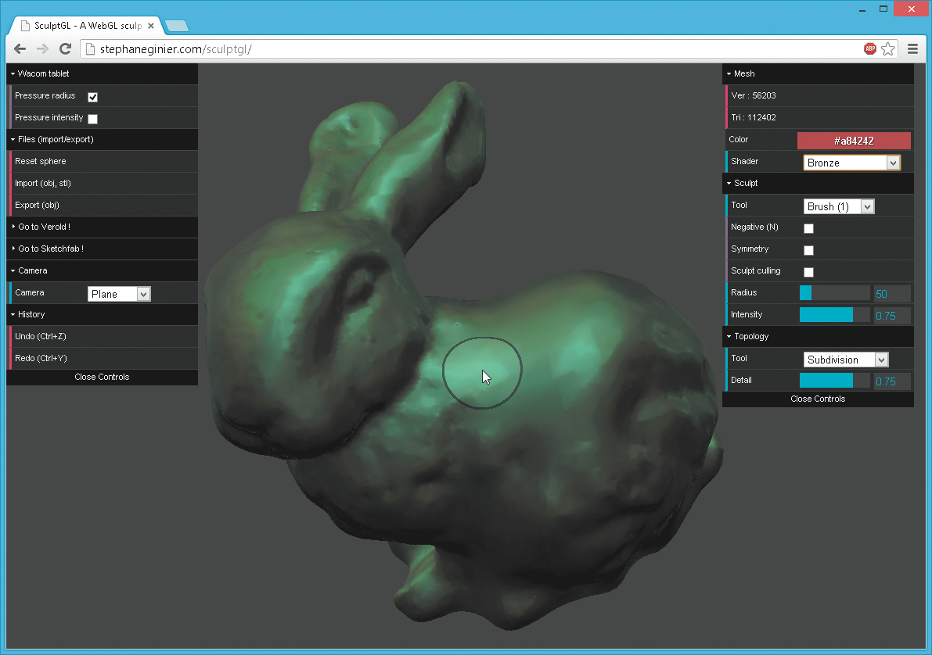
Task: Click Reset sphere in the Files section
Action: pyautogui.click(x=41, y=161)
